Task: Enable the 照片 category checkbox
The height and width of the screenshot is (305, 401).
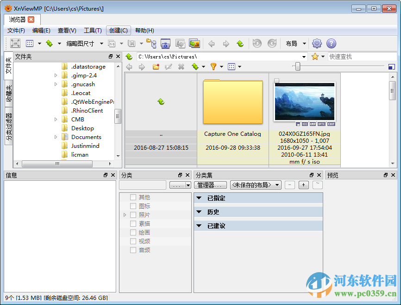Action: [x=133, y=214]
